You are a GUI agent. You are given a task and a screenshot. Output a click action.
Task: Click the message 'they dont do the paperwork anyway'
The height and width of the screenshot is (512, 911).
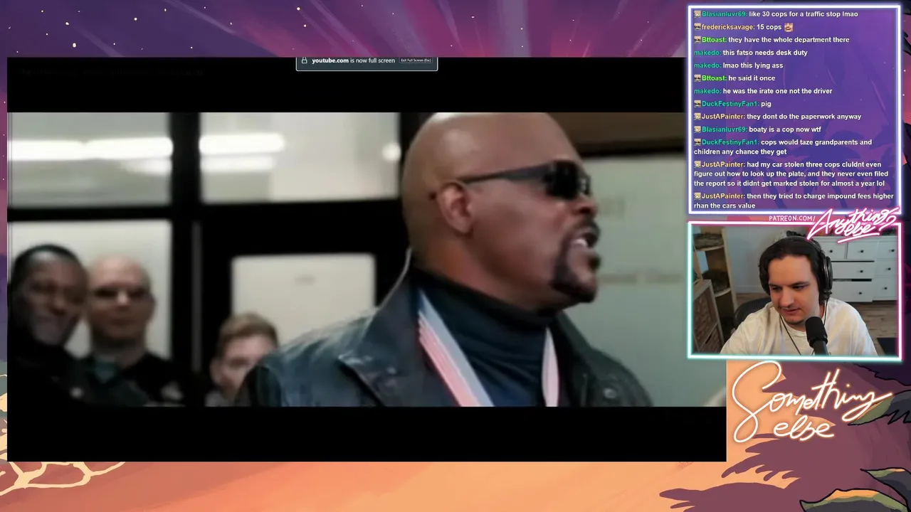[x=804, y=117]
